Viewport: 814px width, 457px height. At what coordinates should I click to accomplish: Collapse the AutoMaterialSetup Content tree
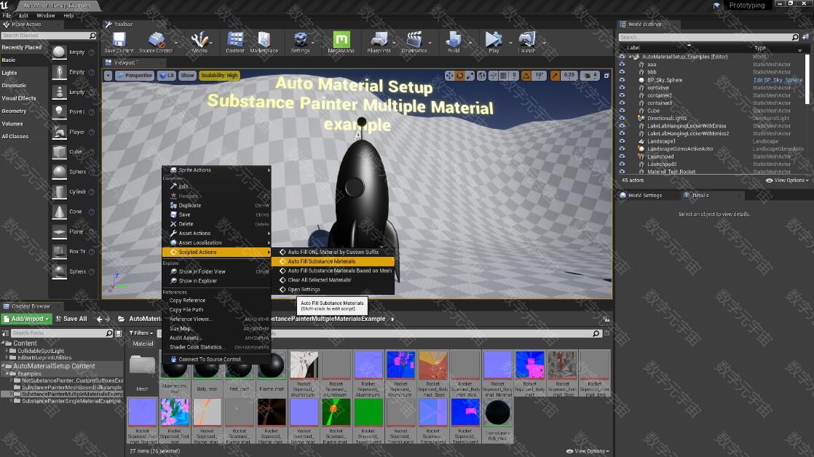pyautogui.click(x=3, y=366)
